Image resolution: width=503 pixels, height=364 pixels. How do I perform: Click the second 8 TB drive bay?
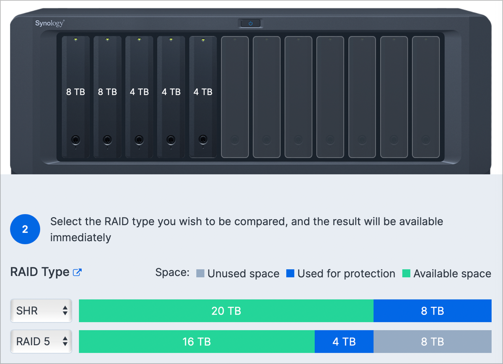click(107, 97)
